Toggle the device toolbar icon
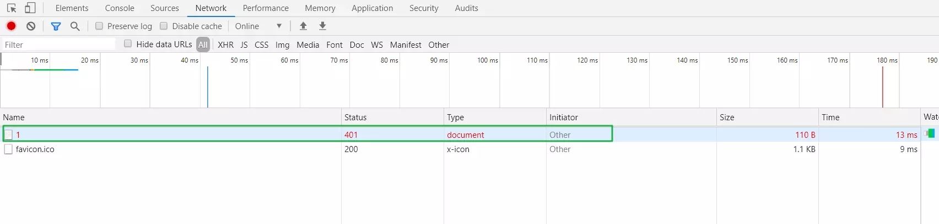 [30, 8]
